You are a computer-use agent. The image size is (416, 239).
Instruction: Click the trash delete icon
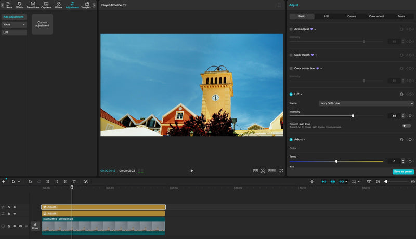click(x=74, y=181)
